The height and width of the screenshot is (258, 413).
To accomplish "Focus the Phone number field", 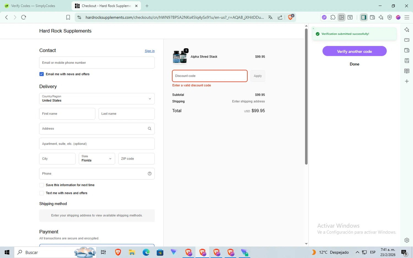I will point(97,174).
